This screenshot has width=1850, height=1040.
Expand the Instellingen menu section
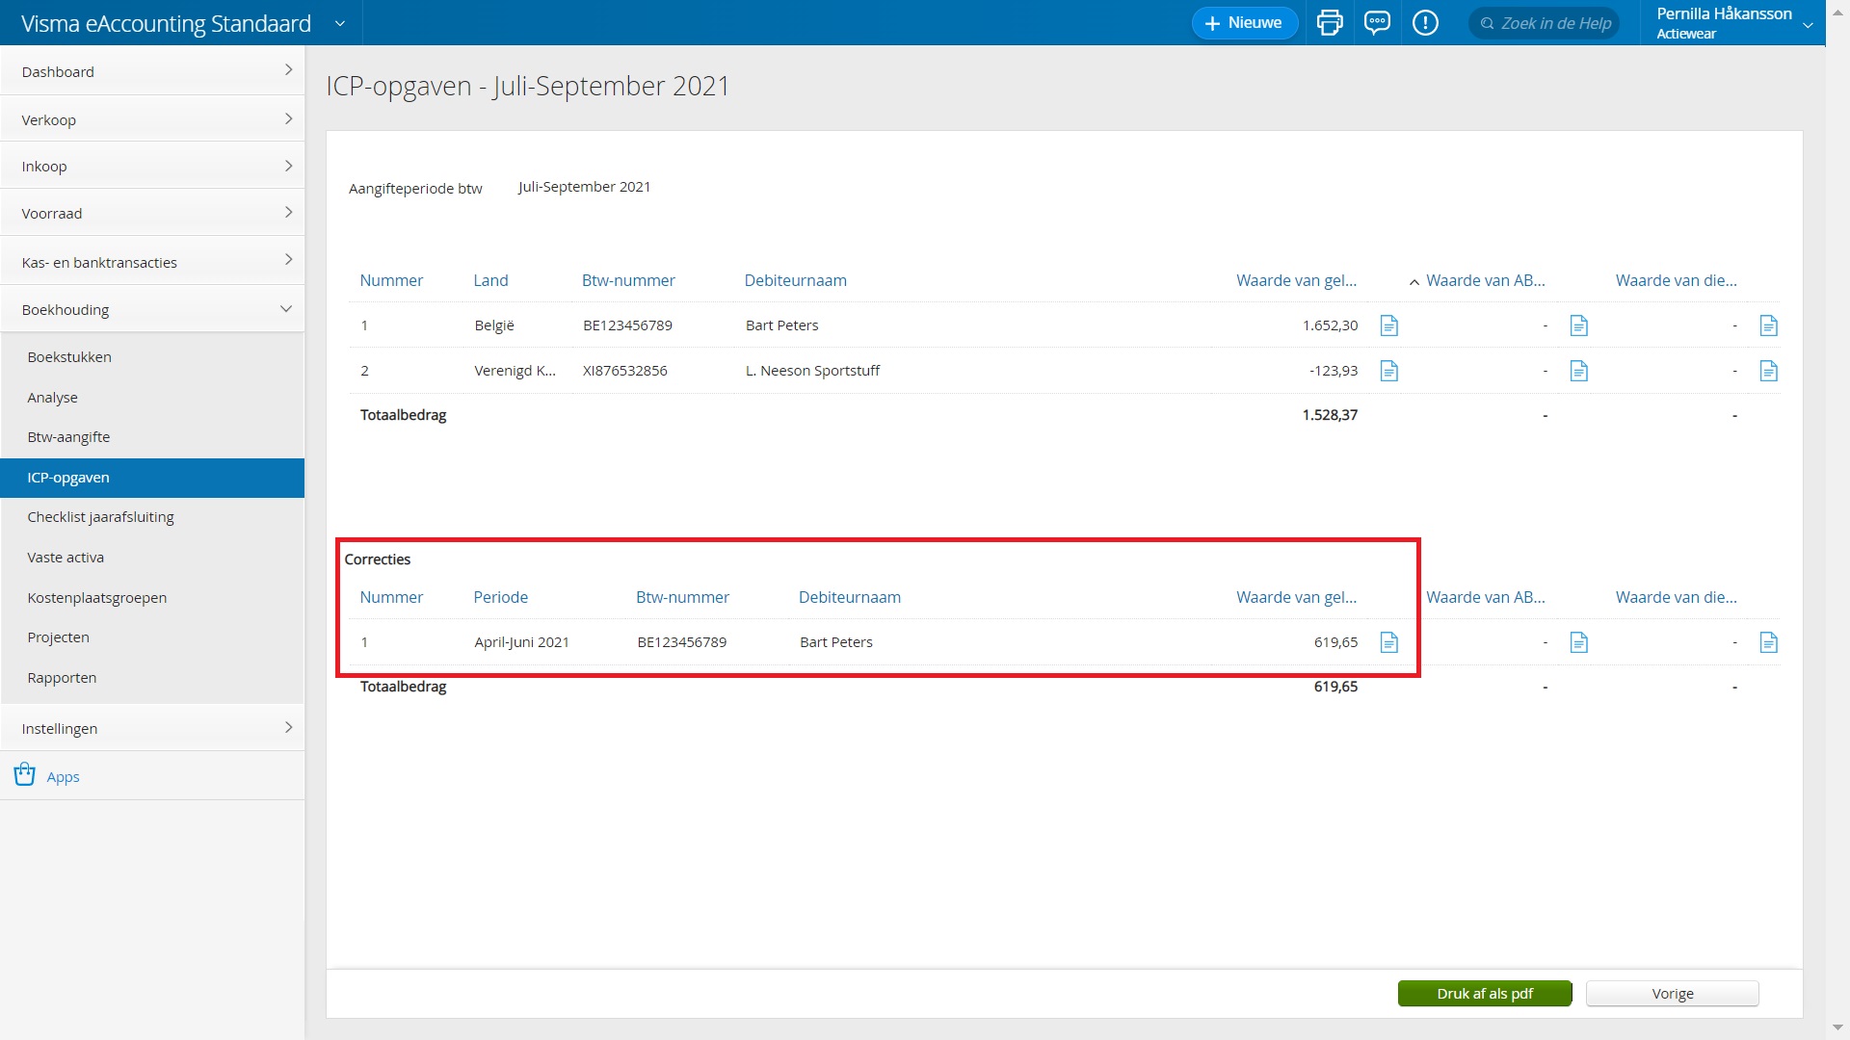(x=152, y=728)
